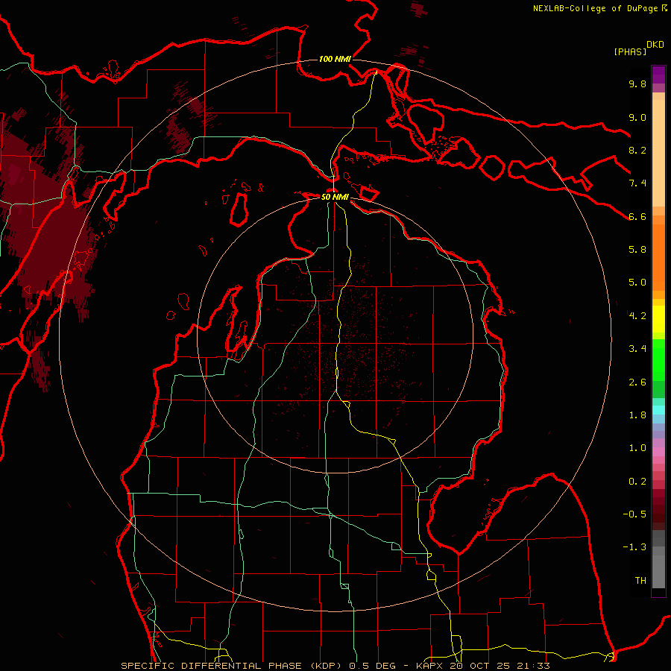Click the product title text SPECIFIC DIFFERENTIAL PHASE (KDP)
This screenshot has height=671, width=671.
click(232, 666)
